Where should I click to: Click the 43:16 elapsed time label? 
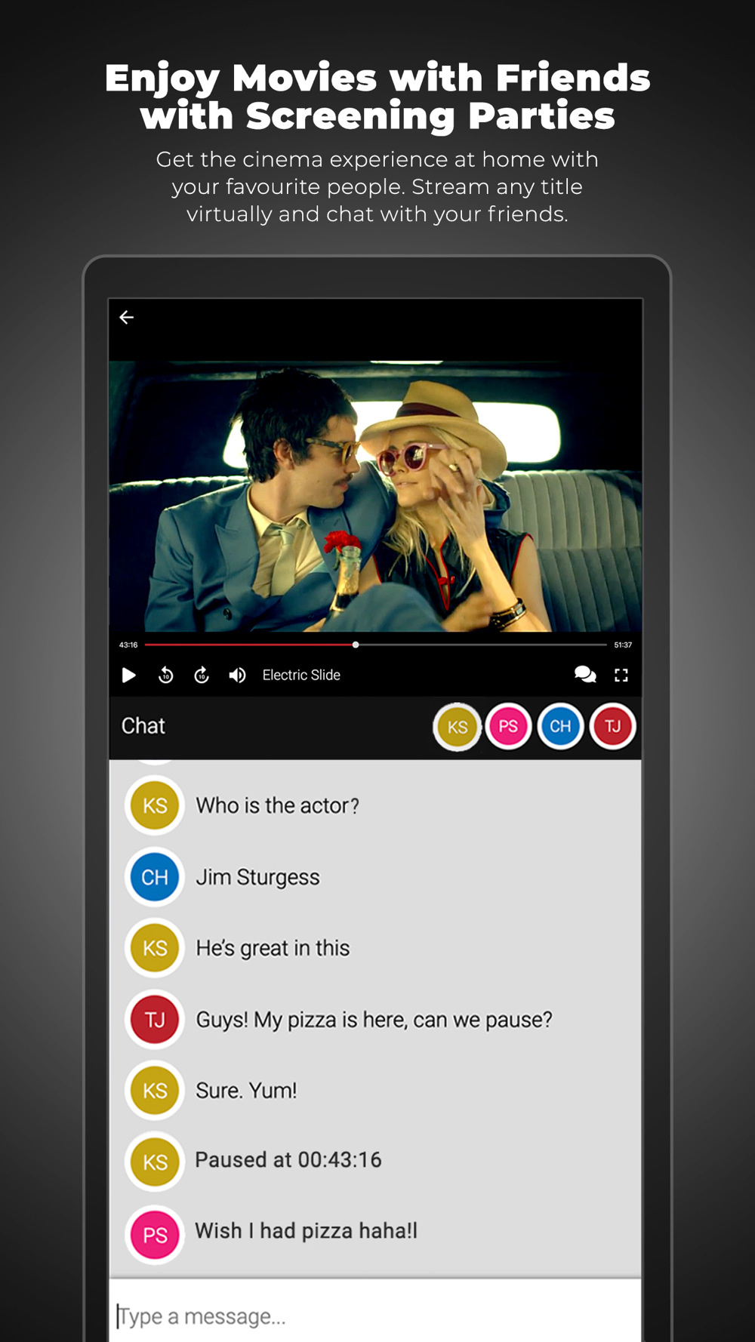pos(128,645)
